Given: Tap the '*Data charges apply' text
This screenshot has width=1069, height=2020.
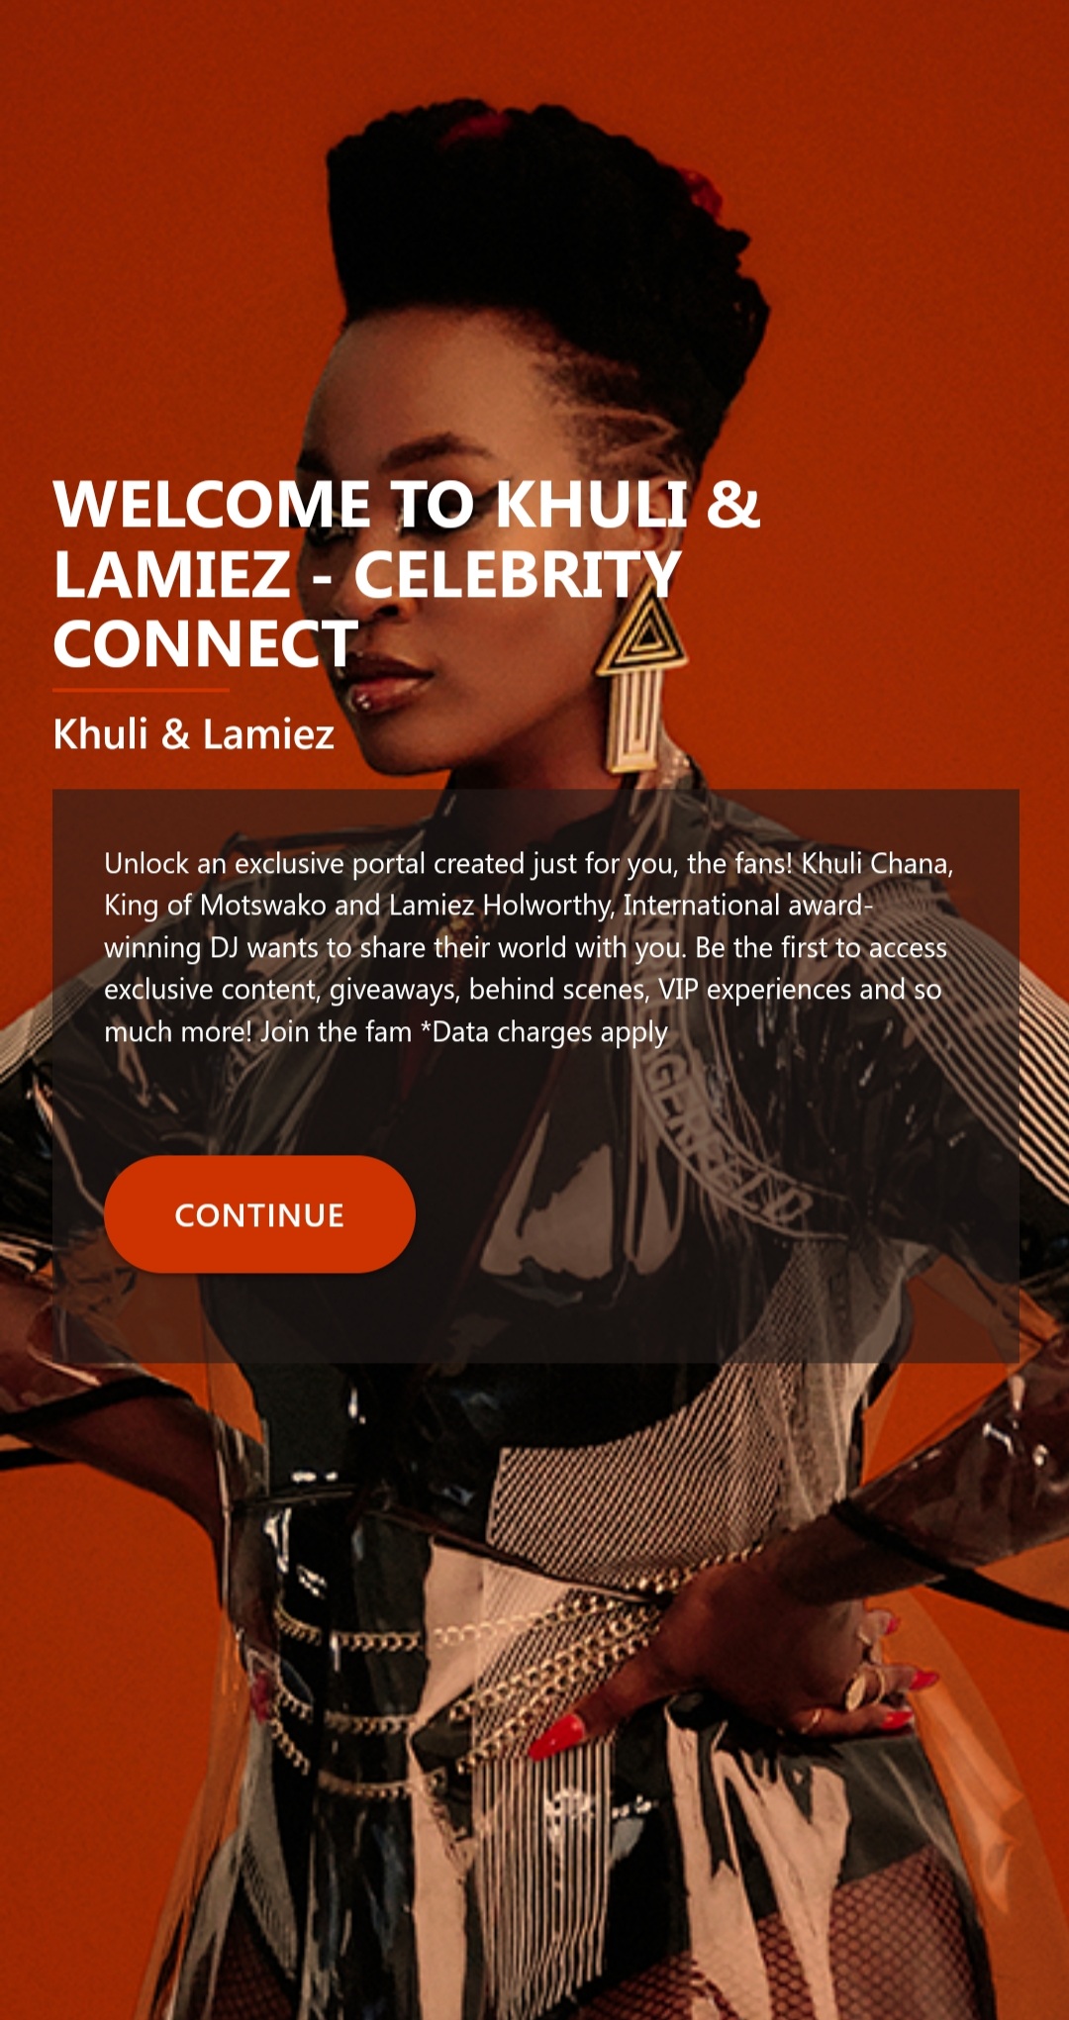Looking at the screenshot, I should 544,1032.
